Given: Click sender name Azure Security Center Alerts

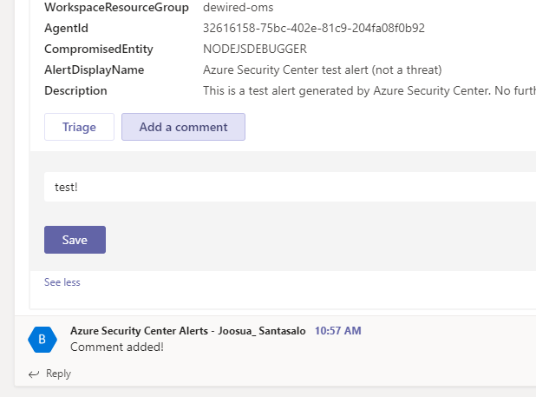Looking at the screenshot, I should (x=187, y=331).
